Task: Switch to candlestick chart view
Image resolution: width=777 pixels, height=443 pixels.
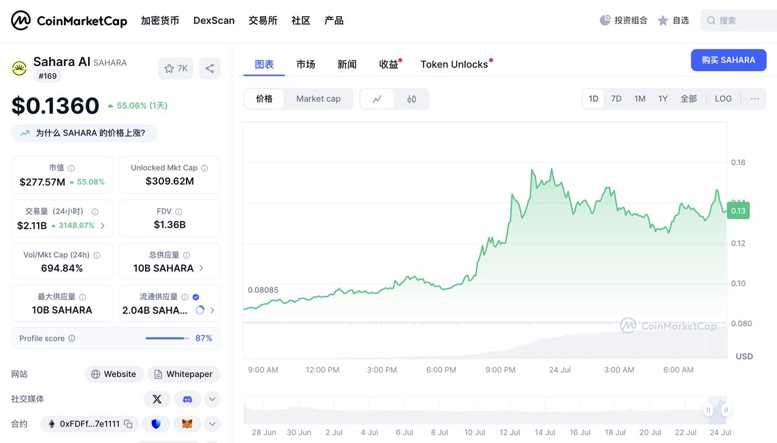Action: point(412,99)
